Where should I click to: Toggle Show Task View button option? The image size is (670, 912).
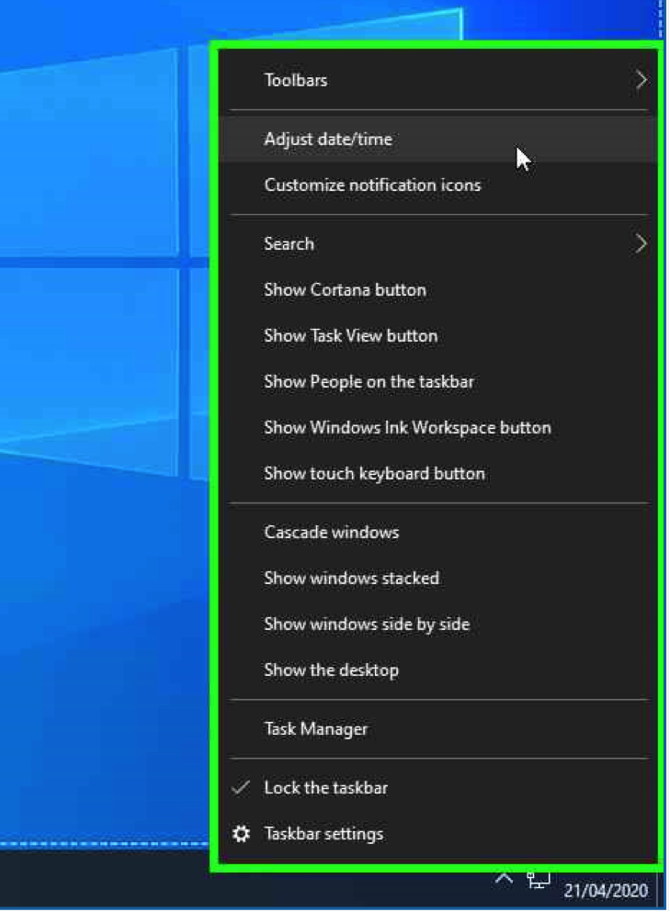(x=350, y=336)
